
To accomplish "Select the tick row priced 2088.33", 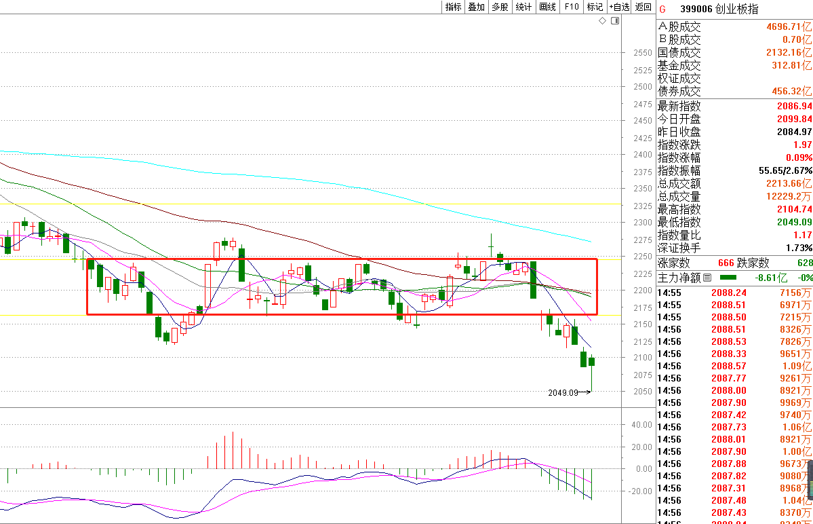I will pyautogui.click(x=734, y=354).
